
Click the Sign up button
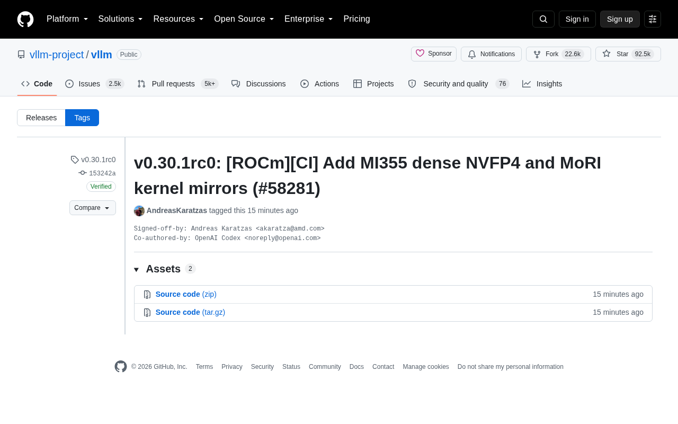pyautogui.click(x=620, y=19)
